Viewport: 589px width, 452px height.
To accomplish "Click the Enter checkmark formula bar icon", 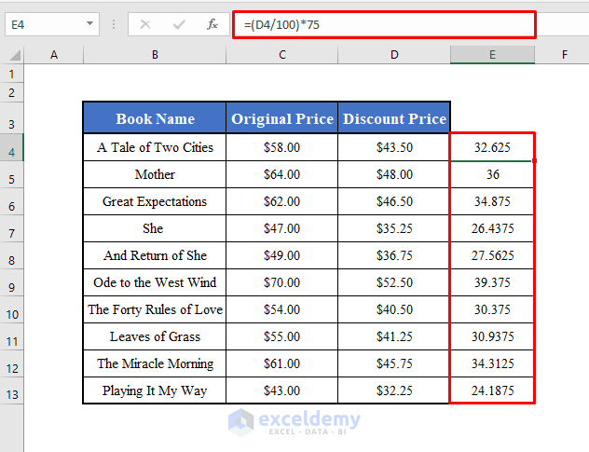I will (x=179, y=25).
